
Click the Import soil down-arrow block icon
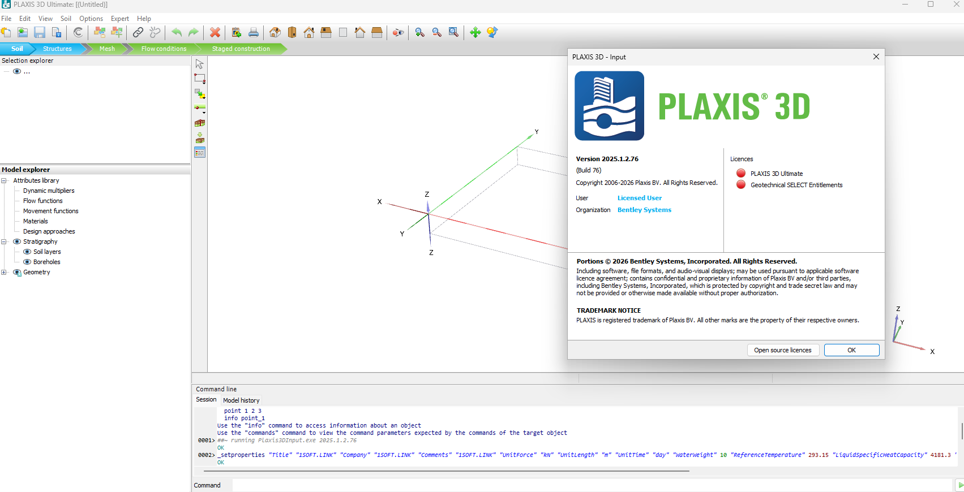coord(200,137)
